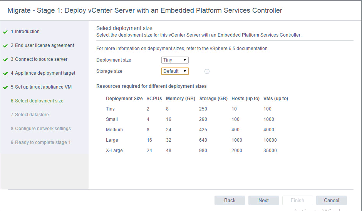The height and width of the screenshot is (211, 362).
Task: Click the Next button
Action: (x=264, y=200)
